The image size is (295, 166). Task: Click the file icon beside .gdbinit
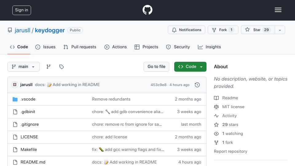coord(15,112)
